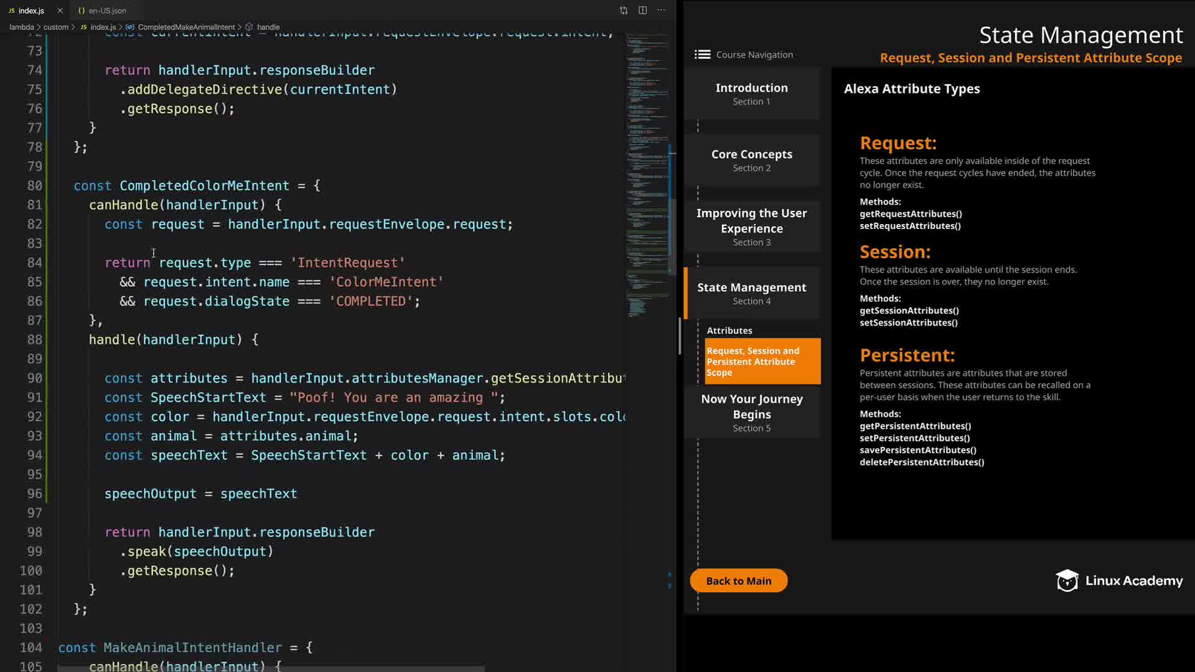Expand the handle breadcrumb symbol
The height and width of the screenshot is (672, 1195).
(x=268, y=27)
